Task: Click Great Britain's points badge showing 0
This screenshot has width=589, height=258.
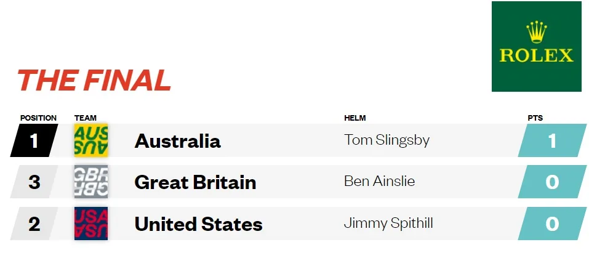Action: coord(552,182)
